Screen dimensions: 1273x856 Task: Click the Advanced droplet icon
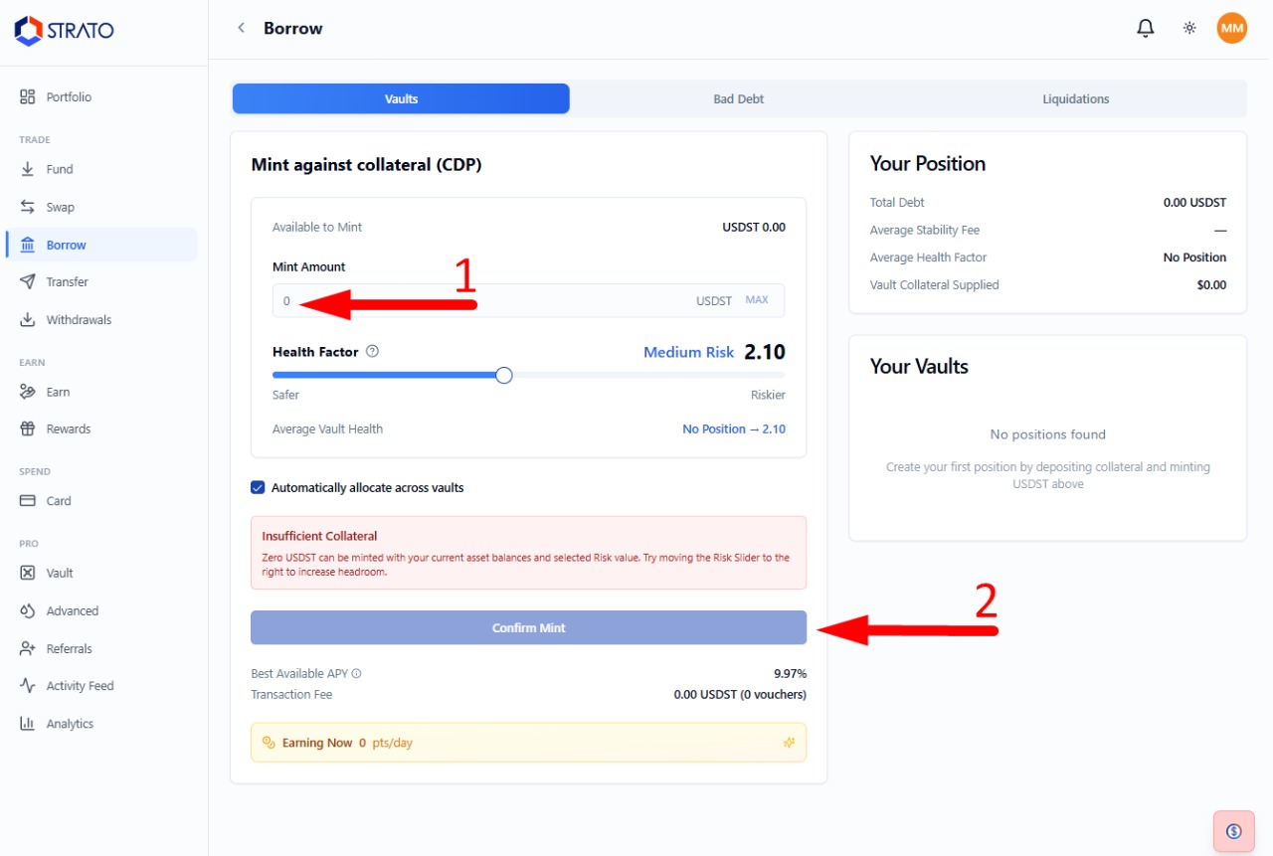(x=28, y=610)
